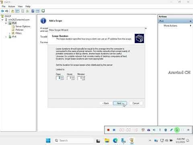Click the last icon on the recorder bar
Viewport: 193px width, 145px height.
pyautogui.click(x=188, y=130)
